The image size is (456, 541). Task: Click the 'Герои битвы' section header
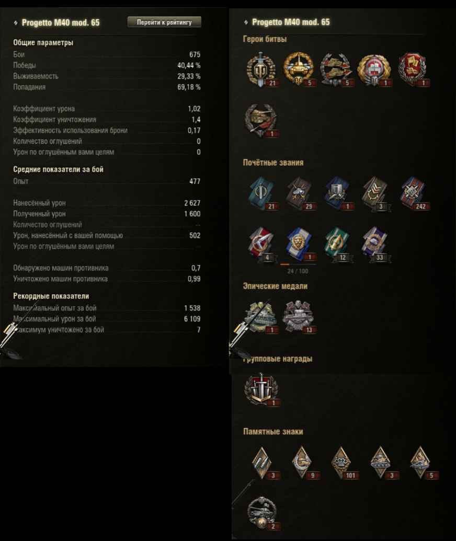click(x=265, y=39)
